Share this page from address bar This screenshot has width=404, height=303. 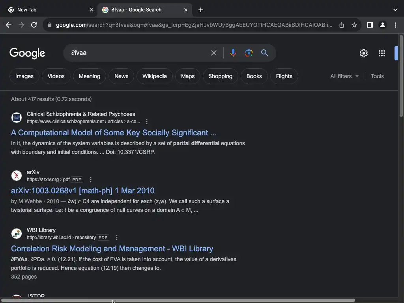(342, 25)
